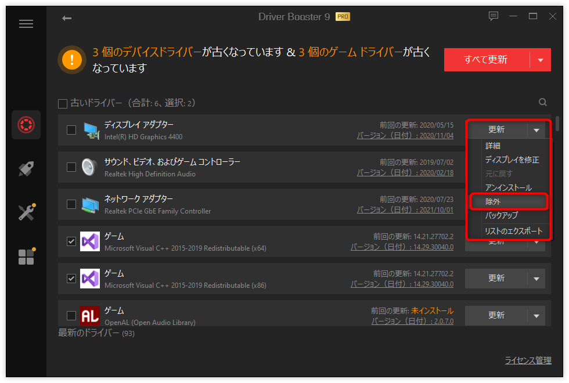Click the 未インストール status text

pyautogui.click(x=432, y=311)
